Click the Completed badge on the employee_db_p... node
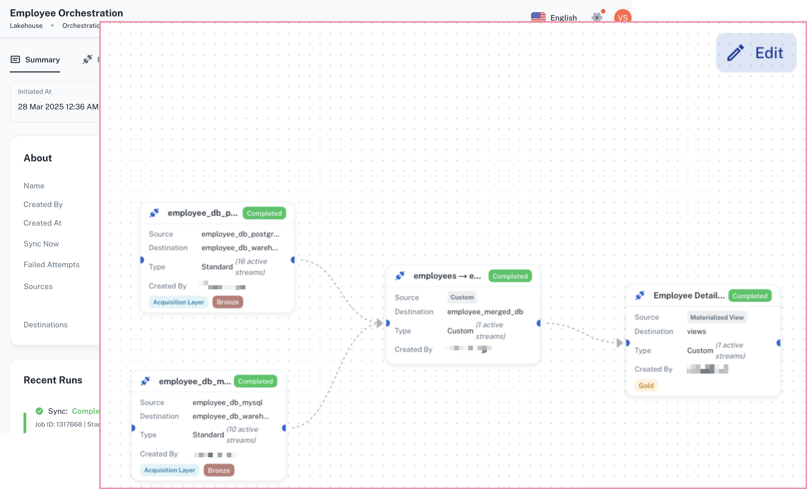 [264, 213]
